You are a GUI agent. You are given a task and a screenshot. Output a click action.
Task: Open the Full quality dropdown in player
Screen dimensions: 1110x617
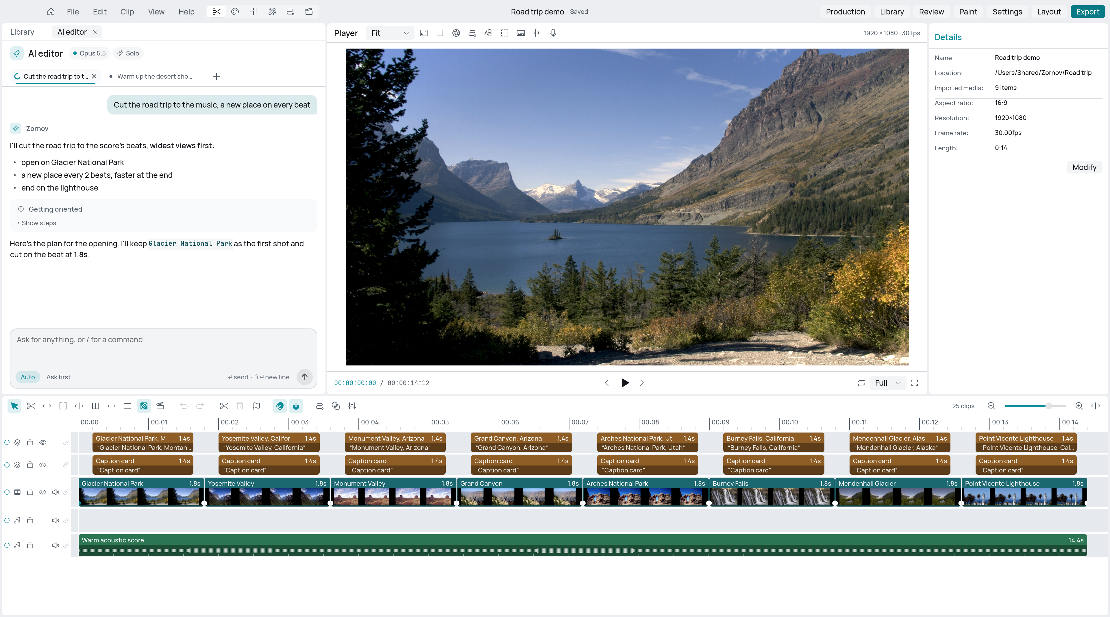tap(887, 383)
